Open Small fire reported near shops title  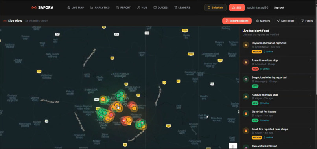coord(270,129)
